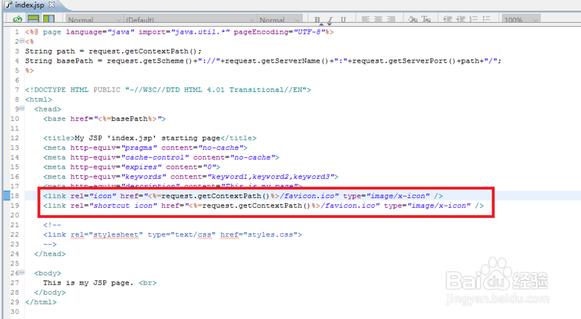Place cursor on 'String basePath' line

tap(263, 61)
